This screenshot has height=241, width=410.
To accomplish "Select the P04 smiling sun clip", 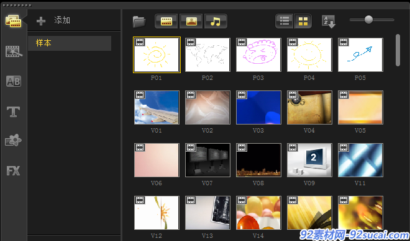I will point(309,55).
